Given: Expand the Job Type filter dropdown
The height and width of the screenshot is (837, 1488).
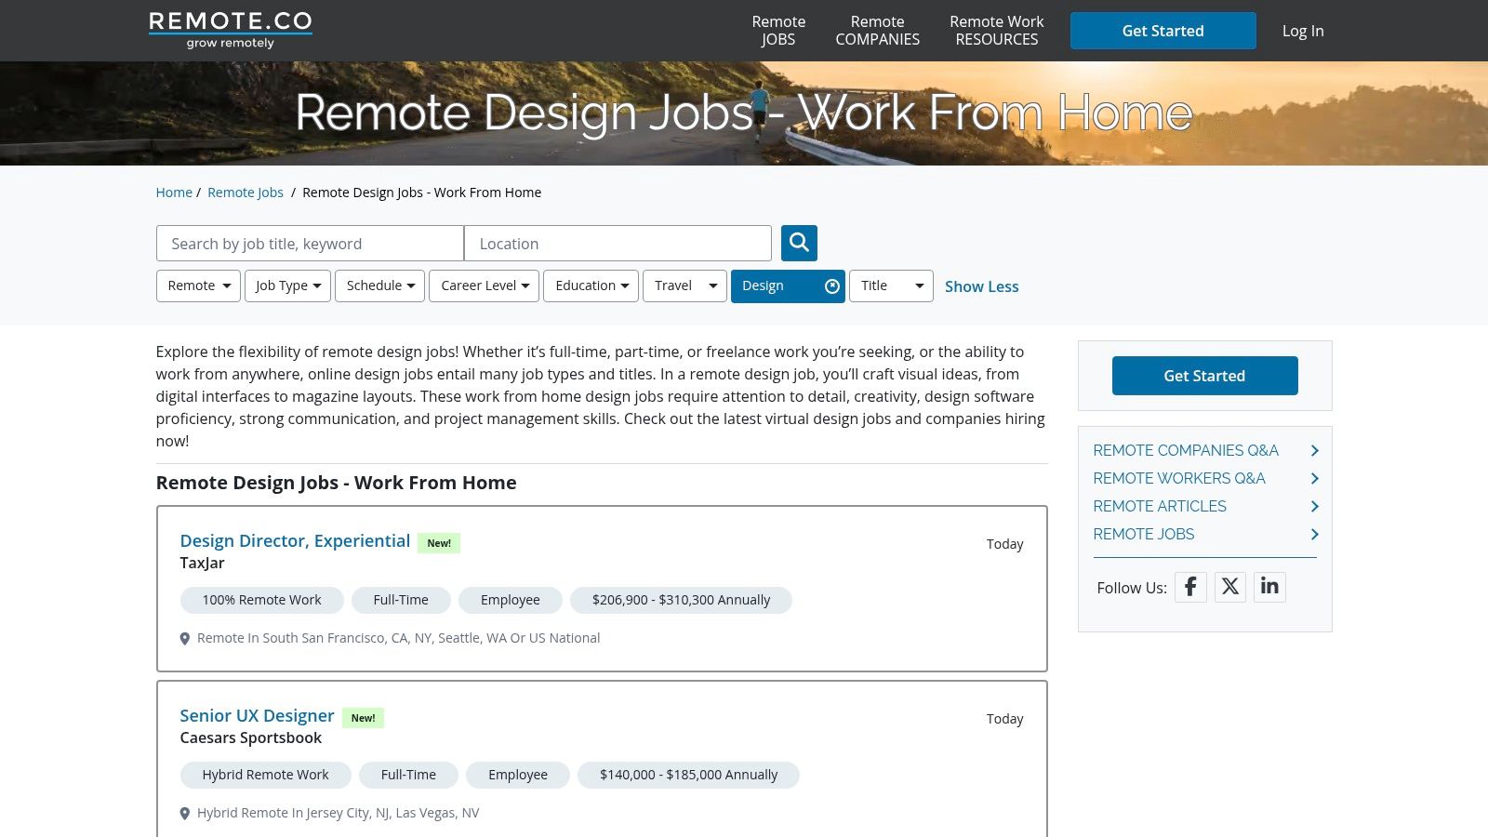Looking at the screenshot, I should [x=287, y=286].
